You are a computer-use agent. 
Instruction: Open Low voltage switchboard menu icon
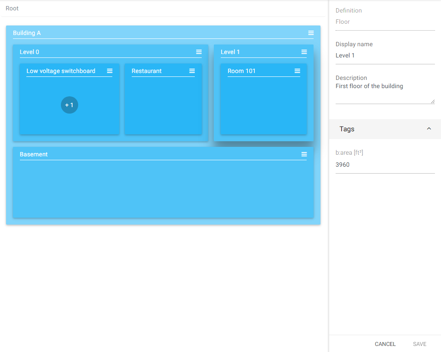pyautogui.click(x=110, y=71)
